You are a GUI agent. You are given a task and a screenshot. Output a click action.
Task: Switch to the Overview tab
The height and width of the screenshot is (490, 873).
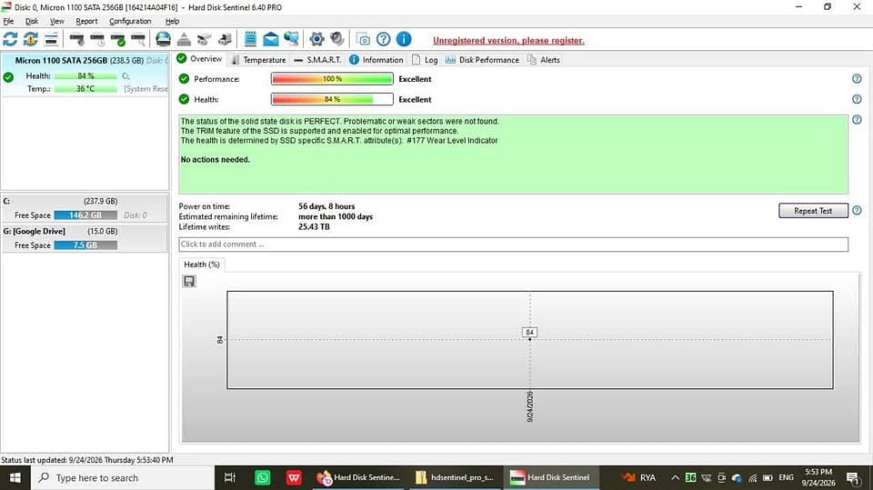[199, 59]
